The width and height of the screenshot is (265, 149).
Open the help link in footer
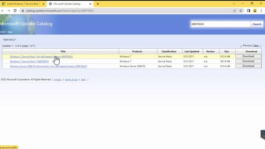pyautogui.click(x=83, y=79)
